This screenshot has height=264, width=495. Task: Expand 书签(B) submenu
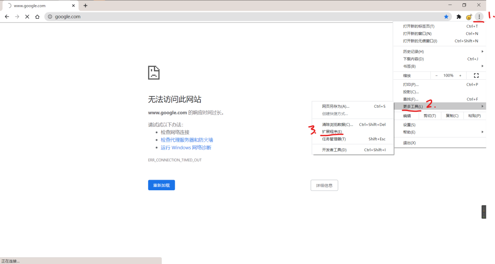(440, 66)
